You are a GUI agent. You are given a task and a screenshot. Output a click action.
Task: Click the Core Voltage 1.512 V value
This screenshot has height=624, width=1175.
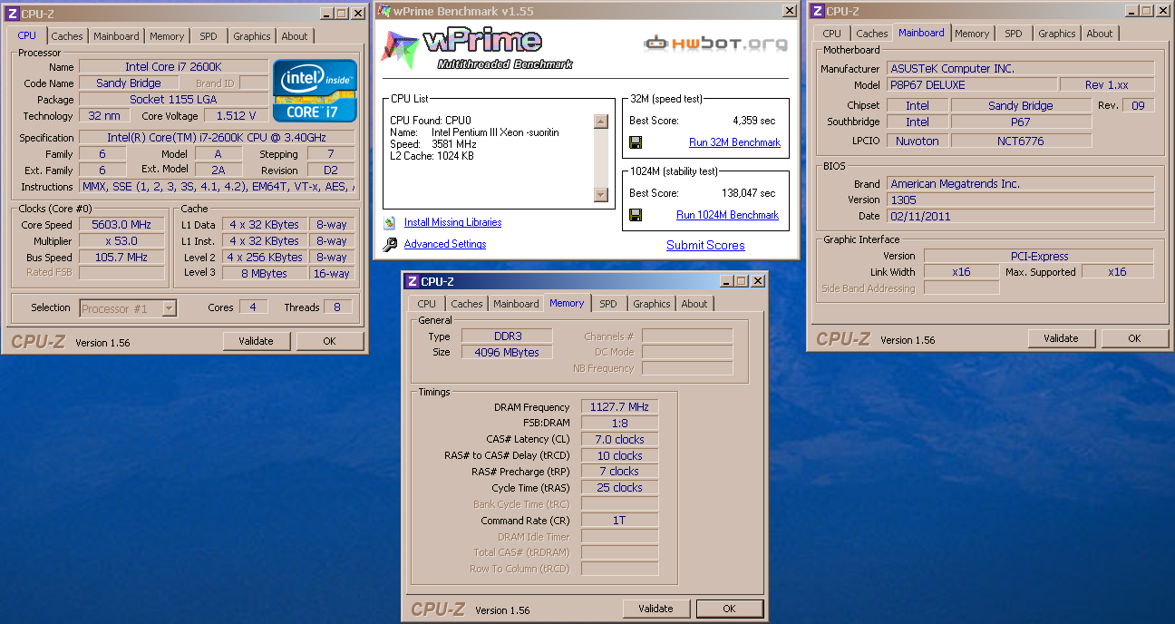click(x=236, y=115)
